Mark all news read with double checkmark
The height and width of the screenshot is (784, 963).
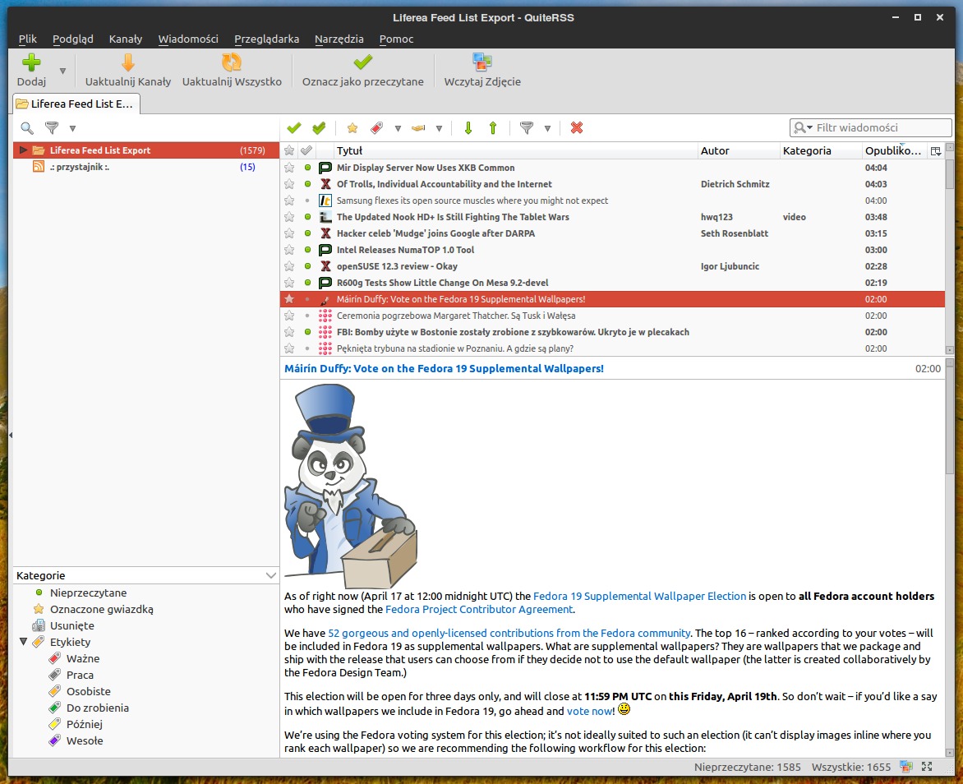tap(319, 128)
